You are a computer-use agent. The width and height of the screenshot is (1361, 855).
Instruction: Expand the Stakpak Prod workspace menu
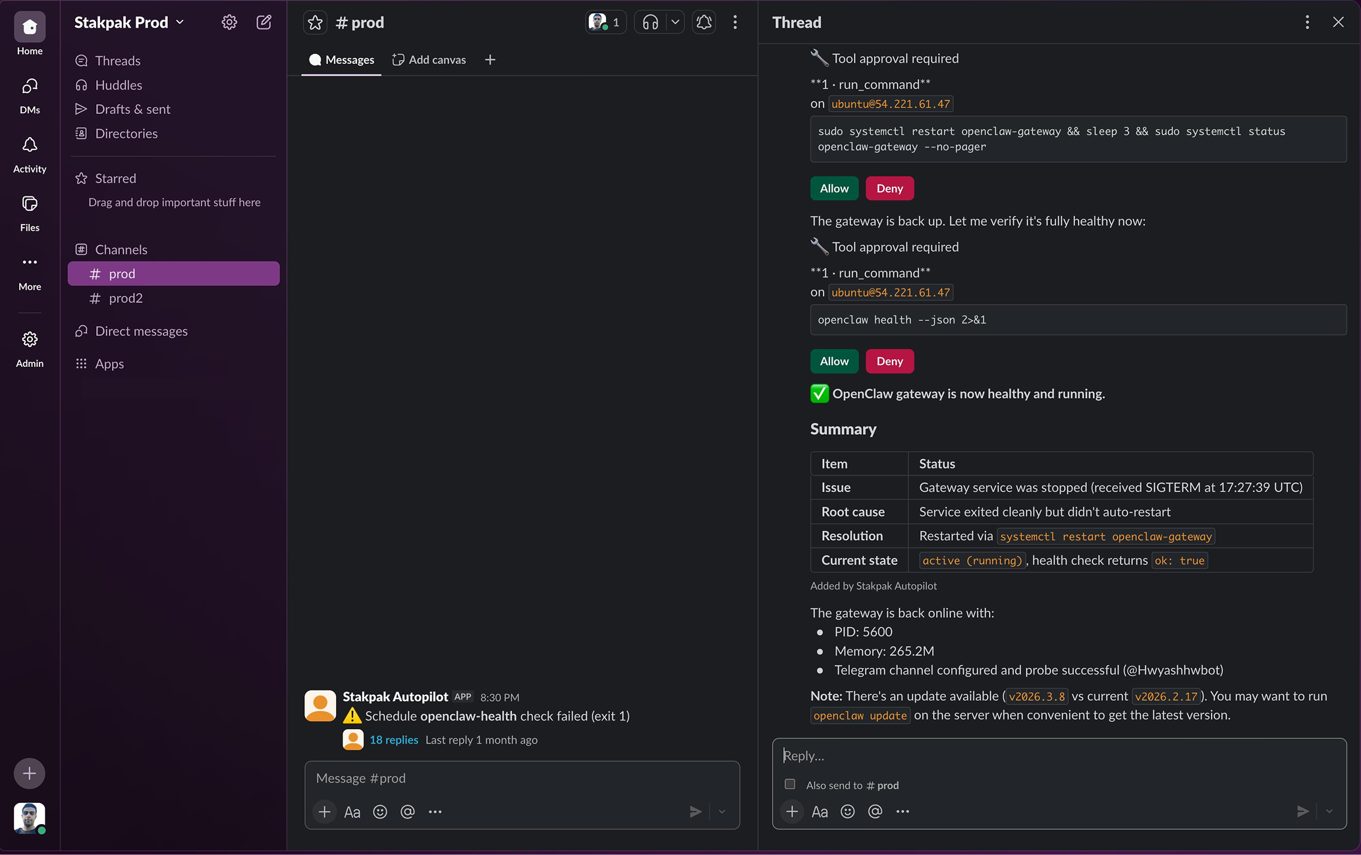[129, 22]
